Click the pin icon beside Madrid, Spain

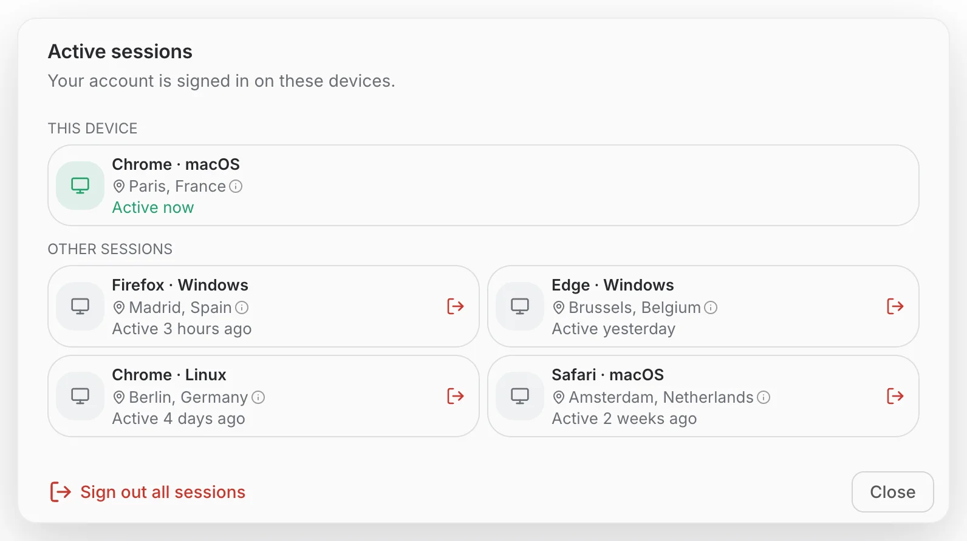click(119, 307)
